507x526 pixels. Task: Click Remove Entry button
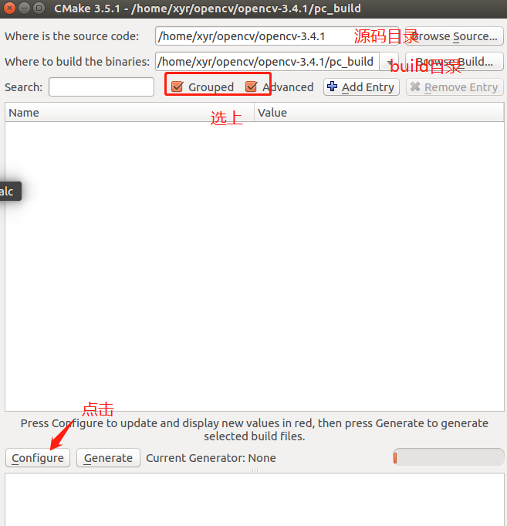[455, 87]
